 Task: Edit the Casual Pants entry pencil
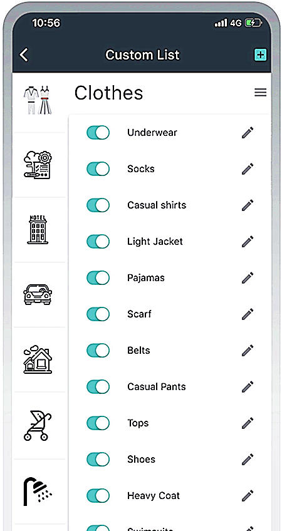[x=248, y=387]
